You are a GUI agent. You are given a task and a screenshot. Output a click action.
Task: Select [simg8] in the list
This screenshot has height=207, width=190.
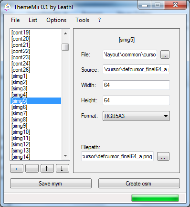36,120
